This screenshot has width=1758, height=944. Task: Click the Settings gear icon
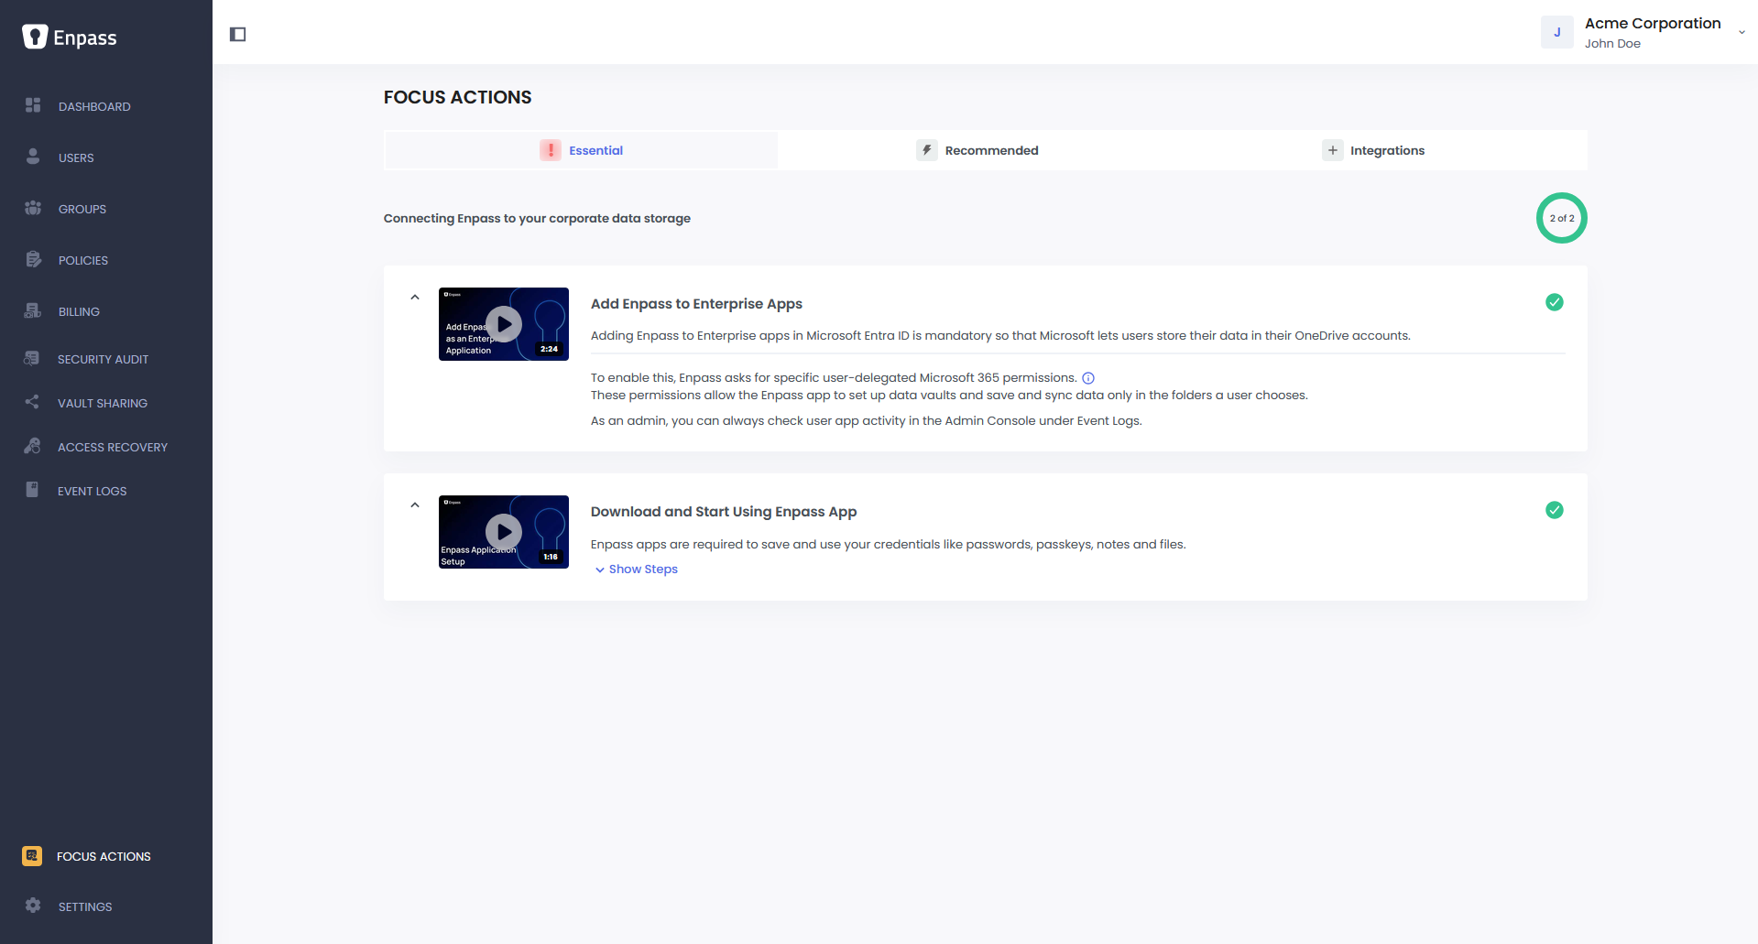click(x=33, y=906)
